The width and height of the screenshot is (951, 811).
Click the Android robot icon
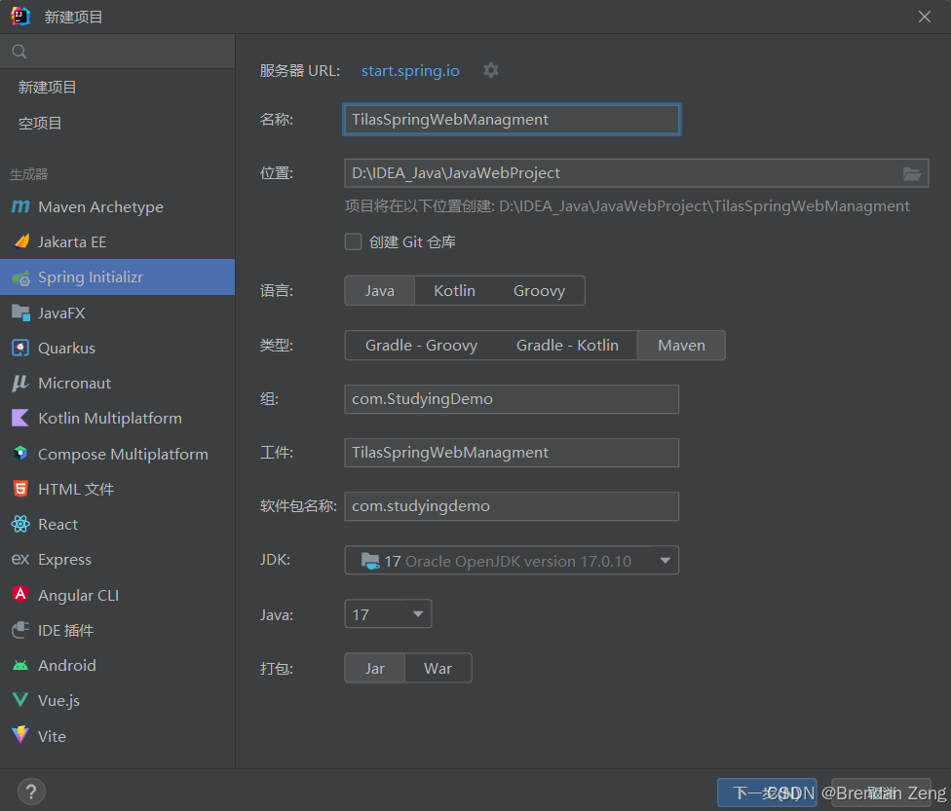coord(20,665)
